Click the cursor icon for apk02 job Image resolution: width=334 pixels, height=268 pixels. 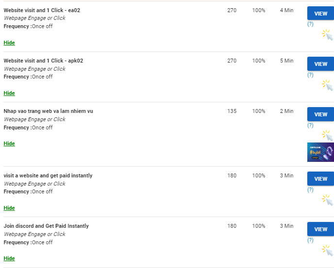coord(328,85)
